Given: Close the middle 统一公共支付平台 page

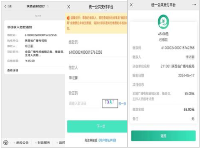Looking at the screenshot, I should (69, 7).
